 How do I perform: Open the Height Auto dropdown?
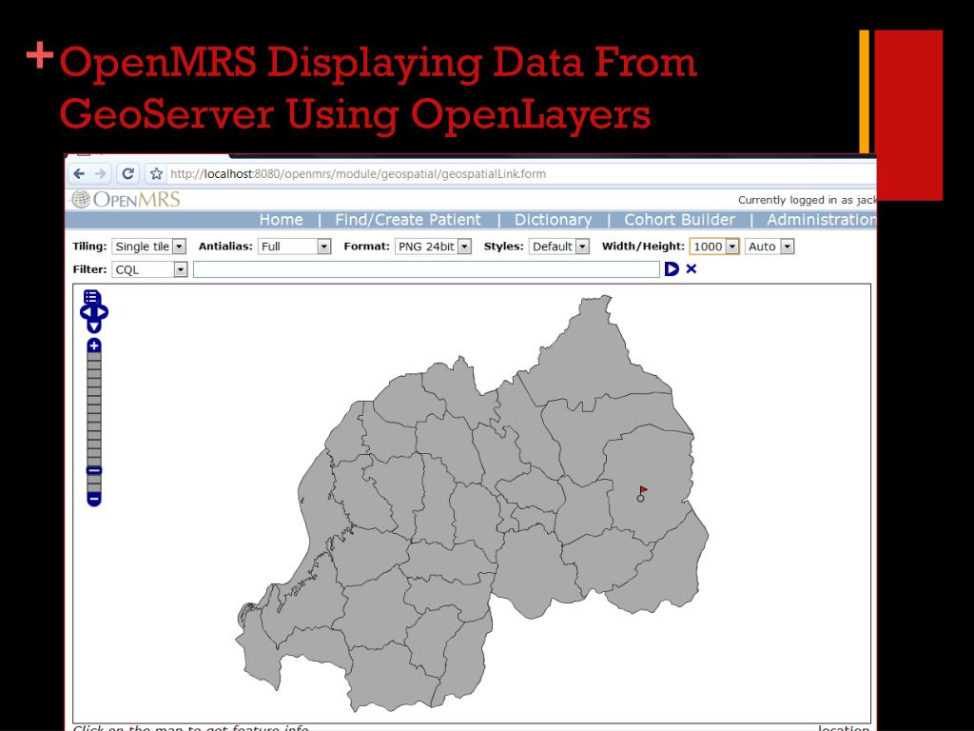click(x=769, y=247)
